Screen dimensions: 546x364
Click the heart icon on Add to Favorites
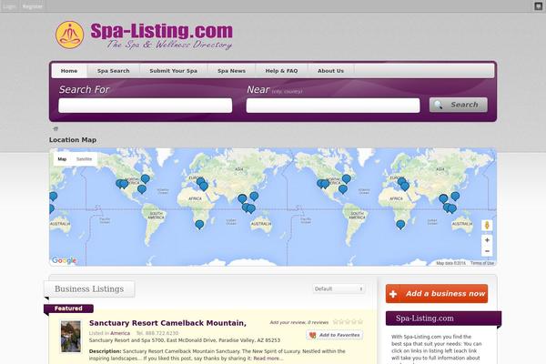[x=312, y=335]
